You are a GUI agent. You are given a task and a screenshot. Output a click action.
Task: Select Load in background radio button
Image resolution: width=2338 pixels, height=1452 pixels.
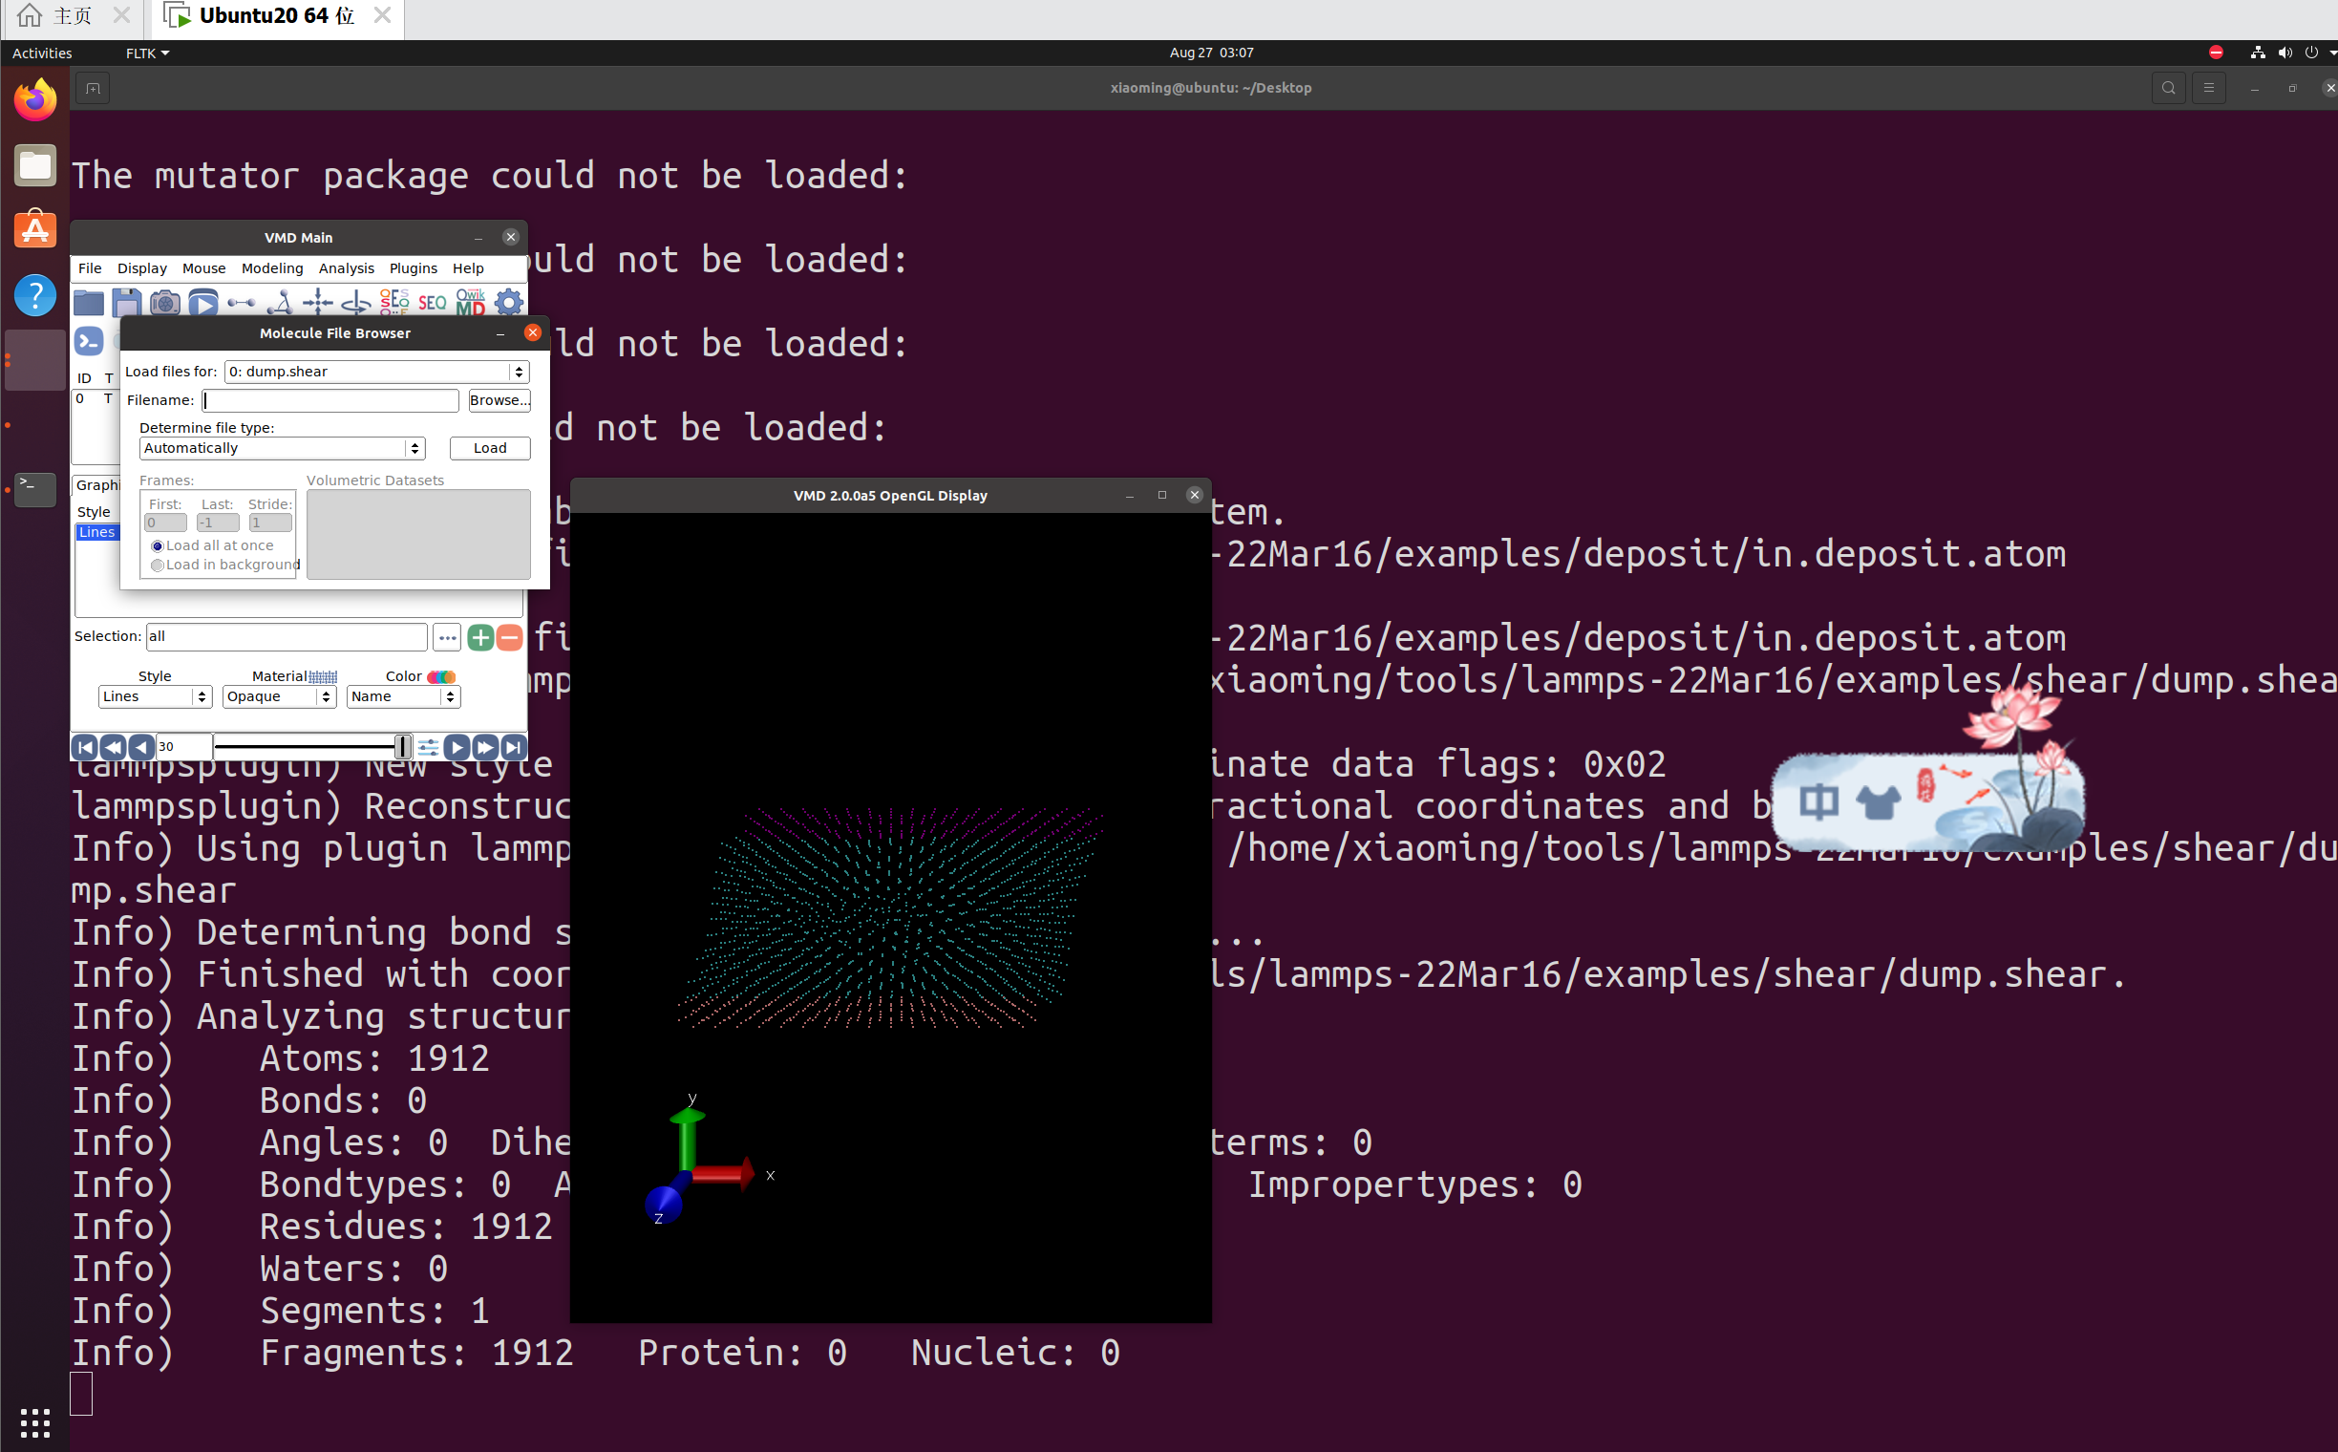click(158, 566)
